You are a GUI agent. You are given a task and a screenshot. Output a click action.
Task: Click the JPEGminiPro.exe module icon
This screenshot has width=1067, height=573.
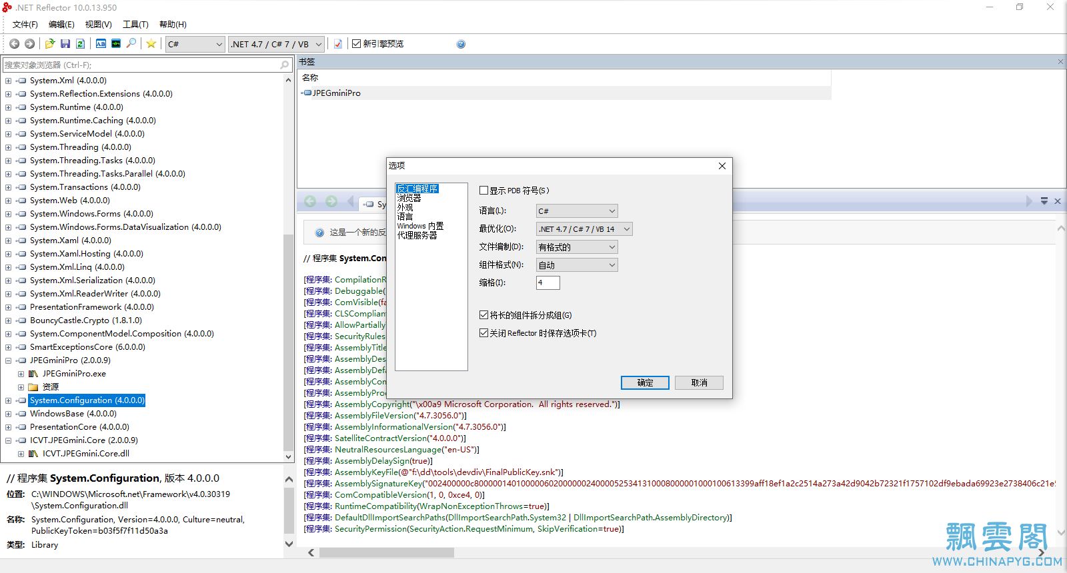pos(33,374)
